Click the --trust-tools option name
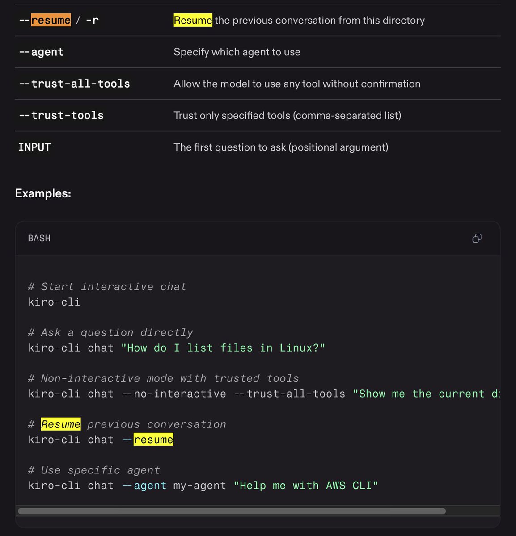Image resolution: width=516 pixels, height=536 pixels. (61, 115)
